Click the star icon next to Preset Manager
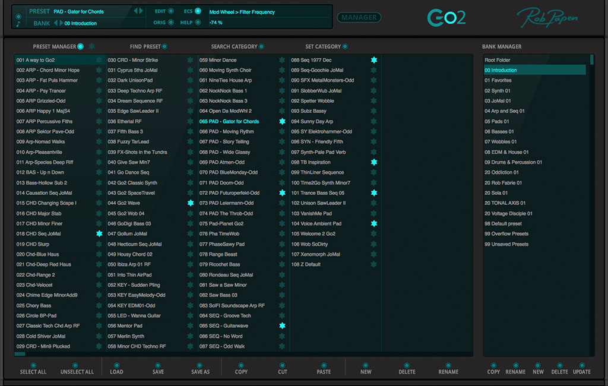This screenshot has width=608, height=386. (x=91, y=46)
